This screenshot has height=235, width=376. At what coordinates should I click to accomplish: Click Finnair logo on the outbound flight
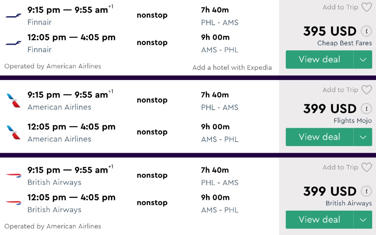14,15
